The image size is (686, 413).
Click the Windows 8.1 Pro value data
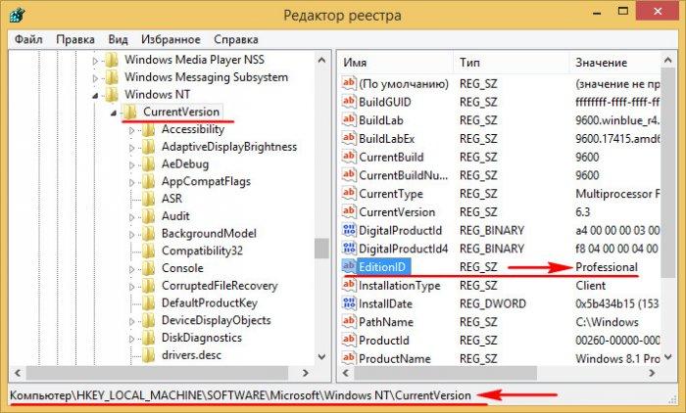[x=617, y=359]
